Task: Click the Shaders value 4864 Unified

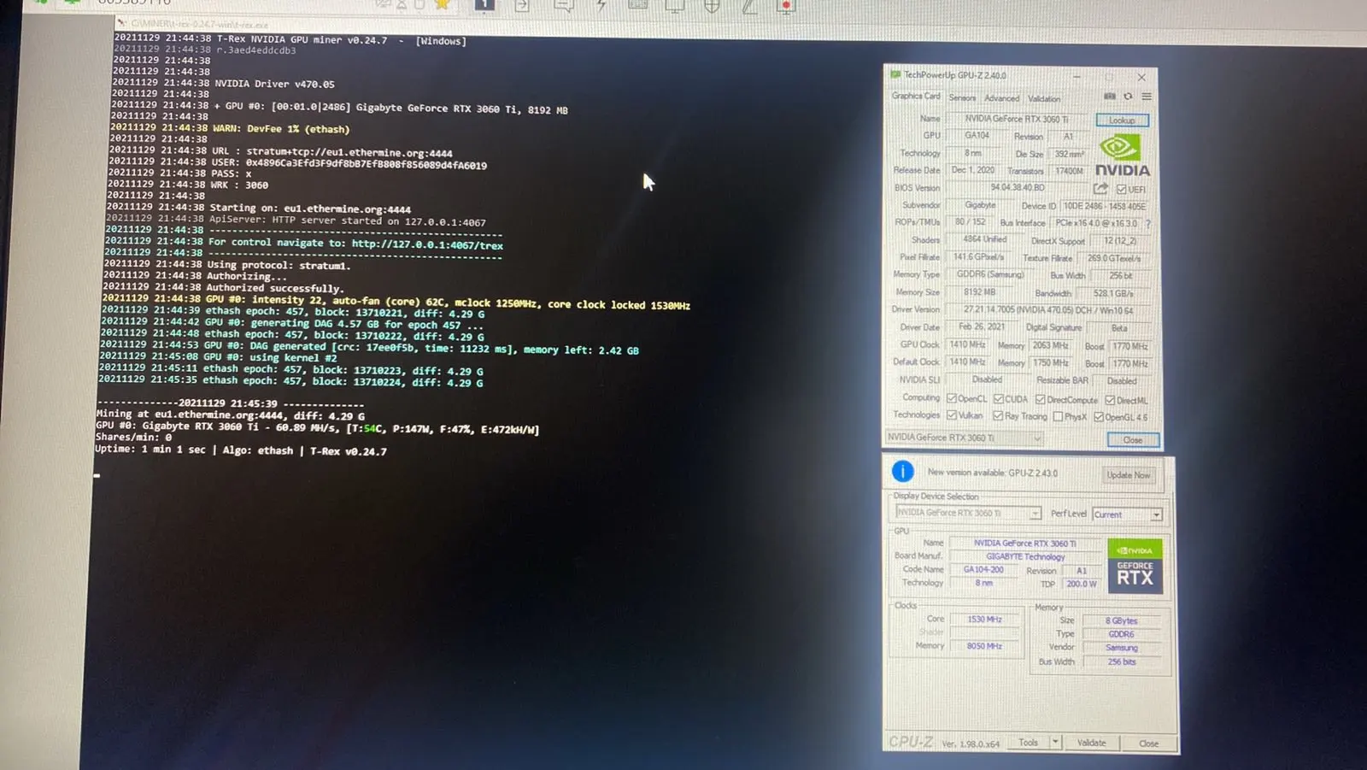Action: [984, 239]
